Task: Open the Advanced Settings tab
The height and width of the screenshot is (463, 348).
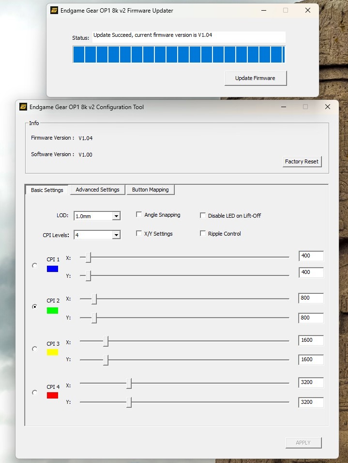Action: point(98,190)
